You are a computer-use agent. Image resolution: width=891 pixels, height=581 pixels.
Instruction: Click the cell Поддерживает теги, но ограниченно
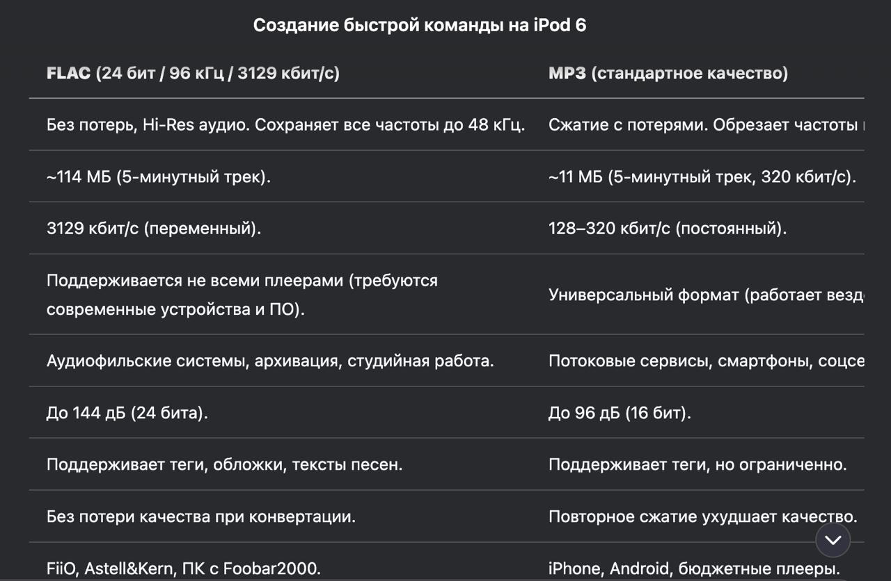pyautogui.click(x=697, y=464)
